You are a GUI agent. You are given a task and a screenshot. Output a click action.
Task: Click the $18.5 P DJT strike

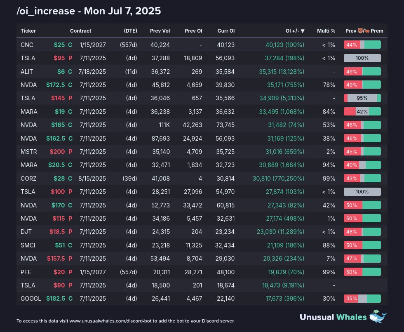61,232
